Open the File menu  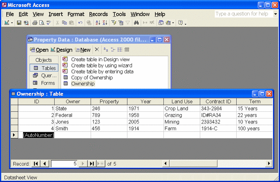[x=10, y=14]
